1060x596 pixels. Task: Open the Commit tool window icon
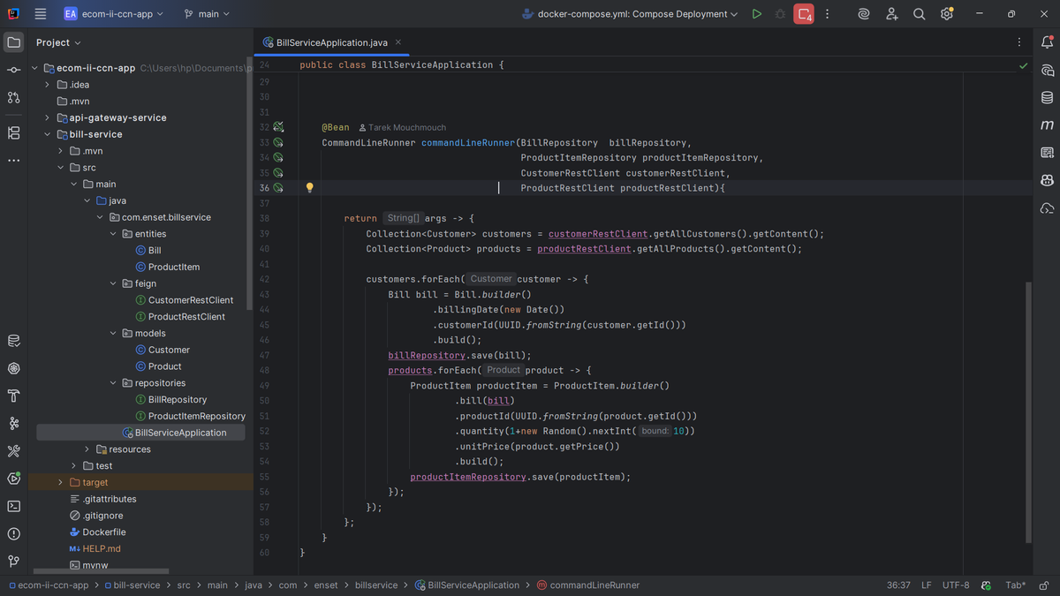click(13, 70)
